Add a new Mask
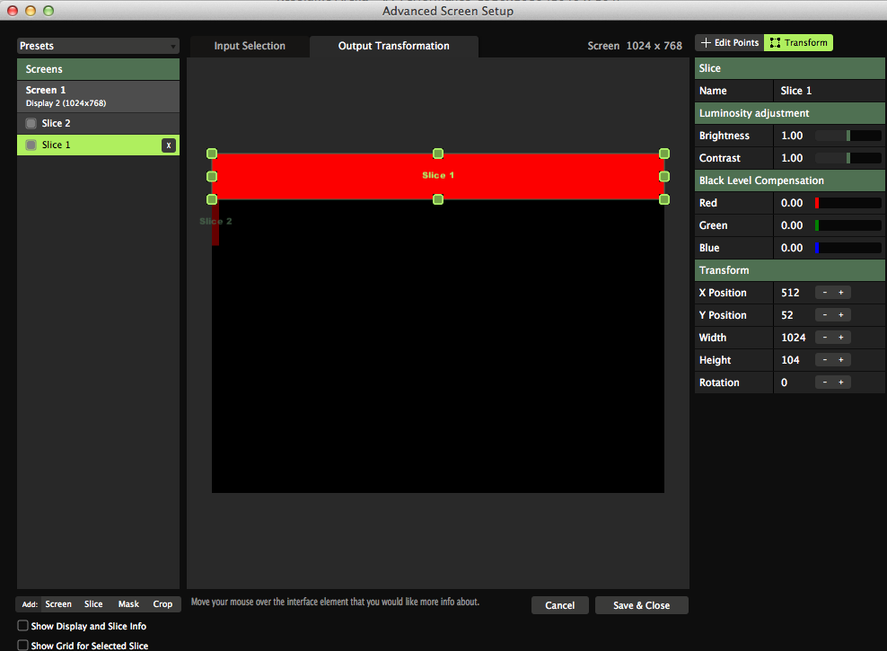The height and width of the screenshot is (651, 887). coord(128,604)
